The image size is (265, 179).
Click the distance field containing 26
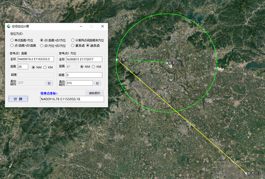tap(23, 67)
